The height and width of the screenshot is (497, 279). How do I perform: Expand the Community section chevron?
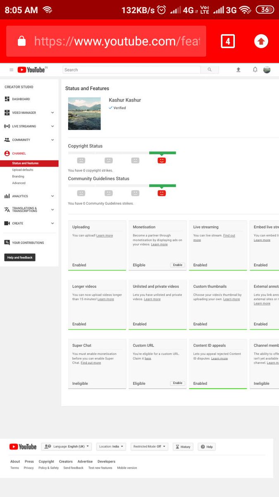click(x=52, y=140)
